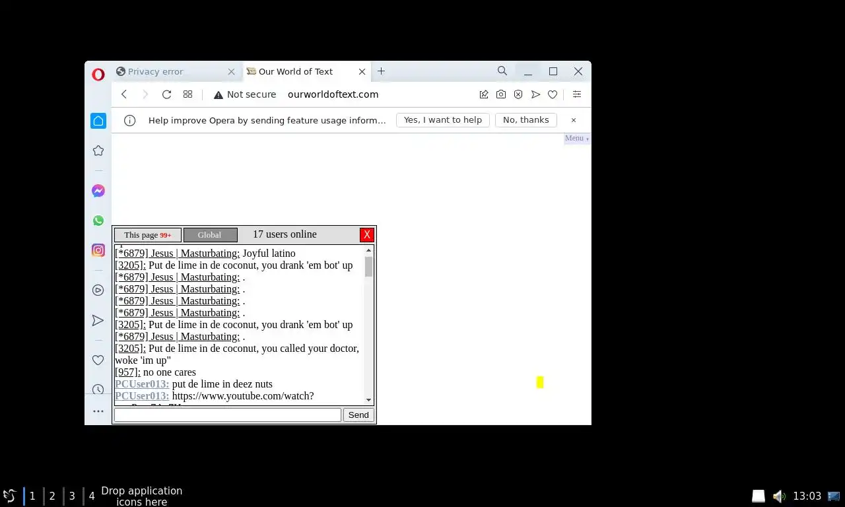Switch chat to the Global tab

click(x=210, y=235)
